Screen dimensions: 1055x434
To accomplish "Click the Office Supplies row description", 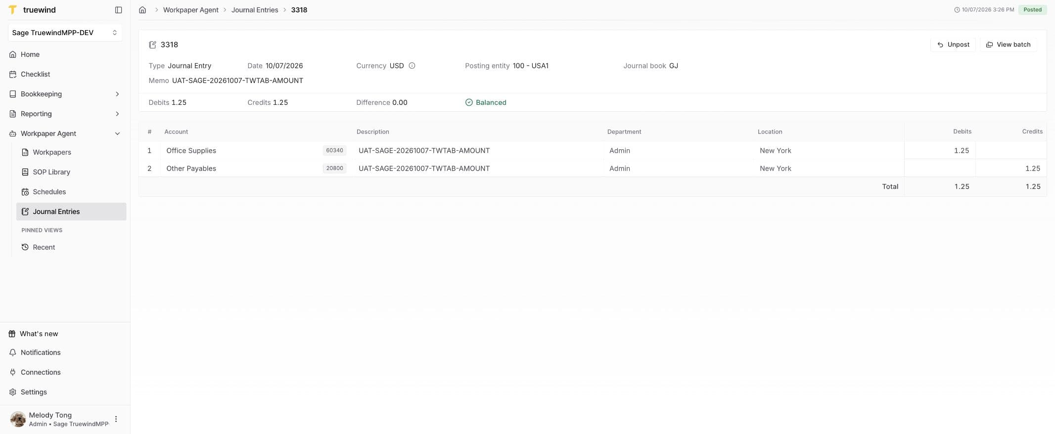I will pyautogui.click(x=424, y=150).
